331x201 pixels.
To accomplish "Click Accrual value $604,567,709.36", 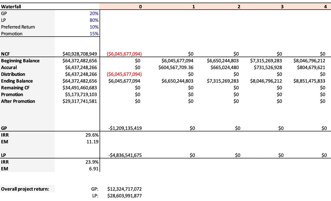I will tap(176, 68).
